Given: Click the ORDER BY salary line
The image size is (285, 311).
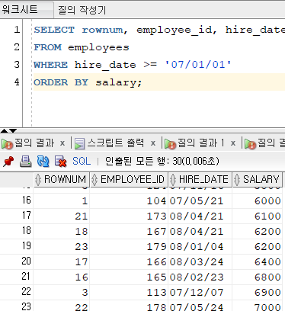Looking at the screenshot, I should tap(88, 82).
